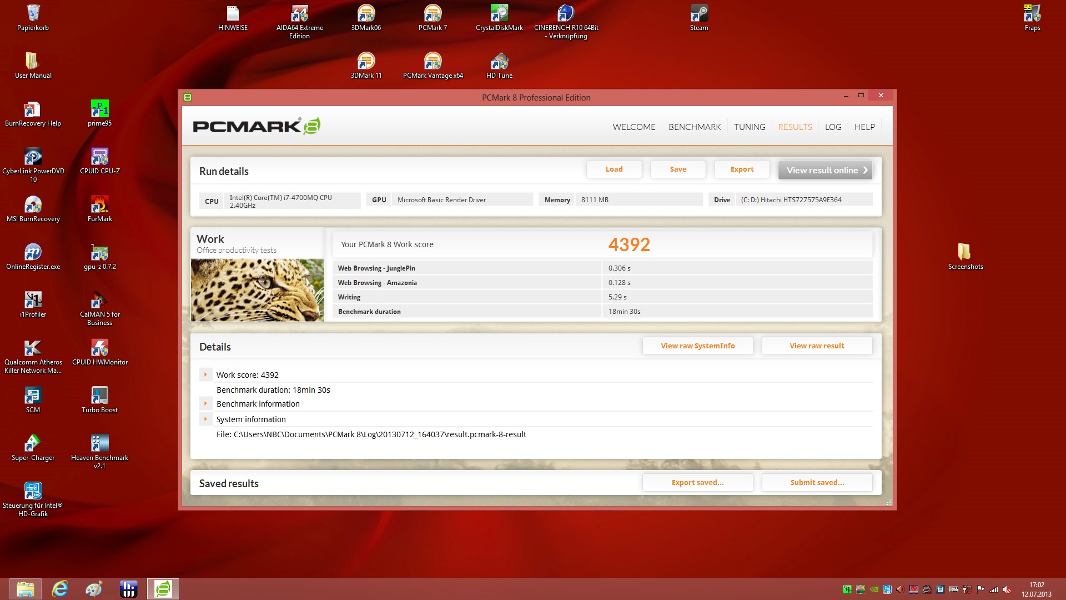Launch CyberLink PowerDVD 10 icon
Screen dimensions: 1066x600
[33, 165]
